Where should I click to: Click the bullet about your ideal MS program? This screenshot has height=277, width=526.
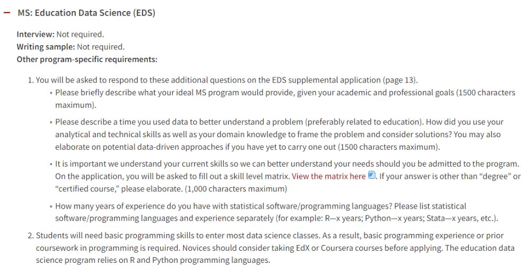click(x=285, y=99)
